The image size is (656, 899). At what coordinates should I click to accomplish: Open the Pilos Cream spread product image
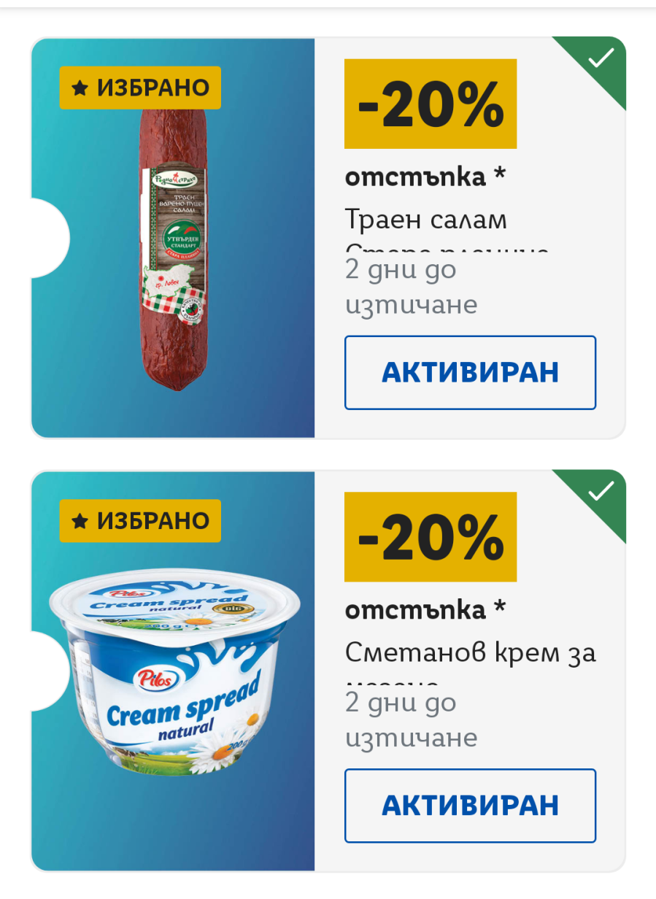[x=174, y=676]
